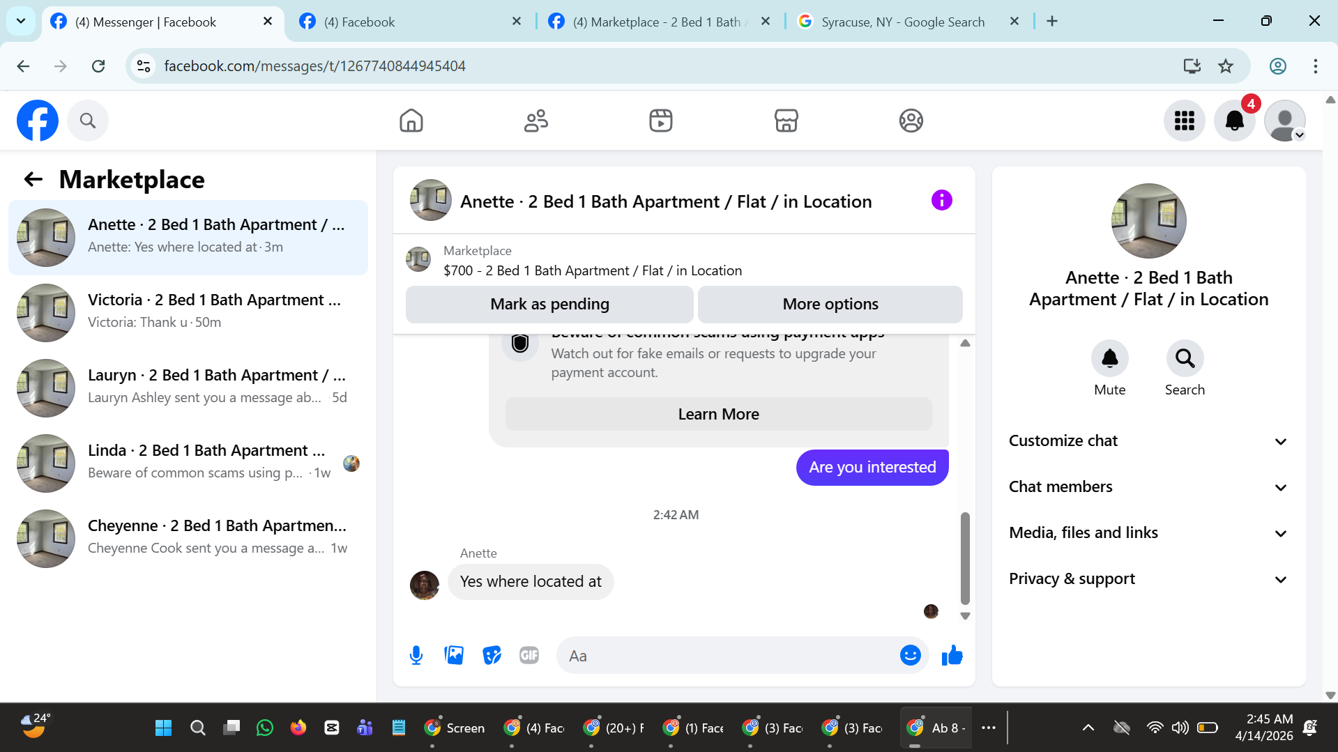This screenshot has height=752, width=1338.
Task: Click the large listing photo in right panel
Action: (1148, 221)
